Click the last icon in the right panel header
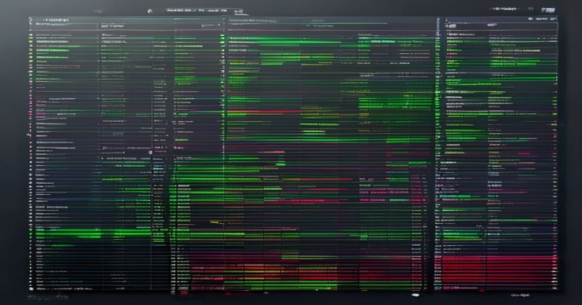Screen dimensions: 582x305 point(554,19)
